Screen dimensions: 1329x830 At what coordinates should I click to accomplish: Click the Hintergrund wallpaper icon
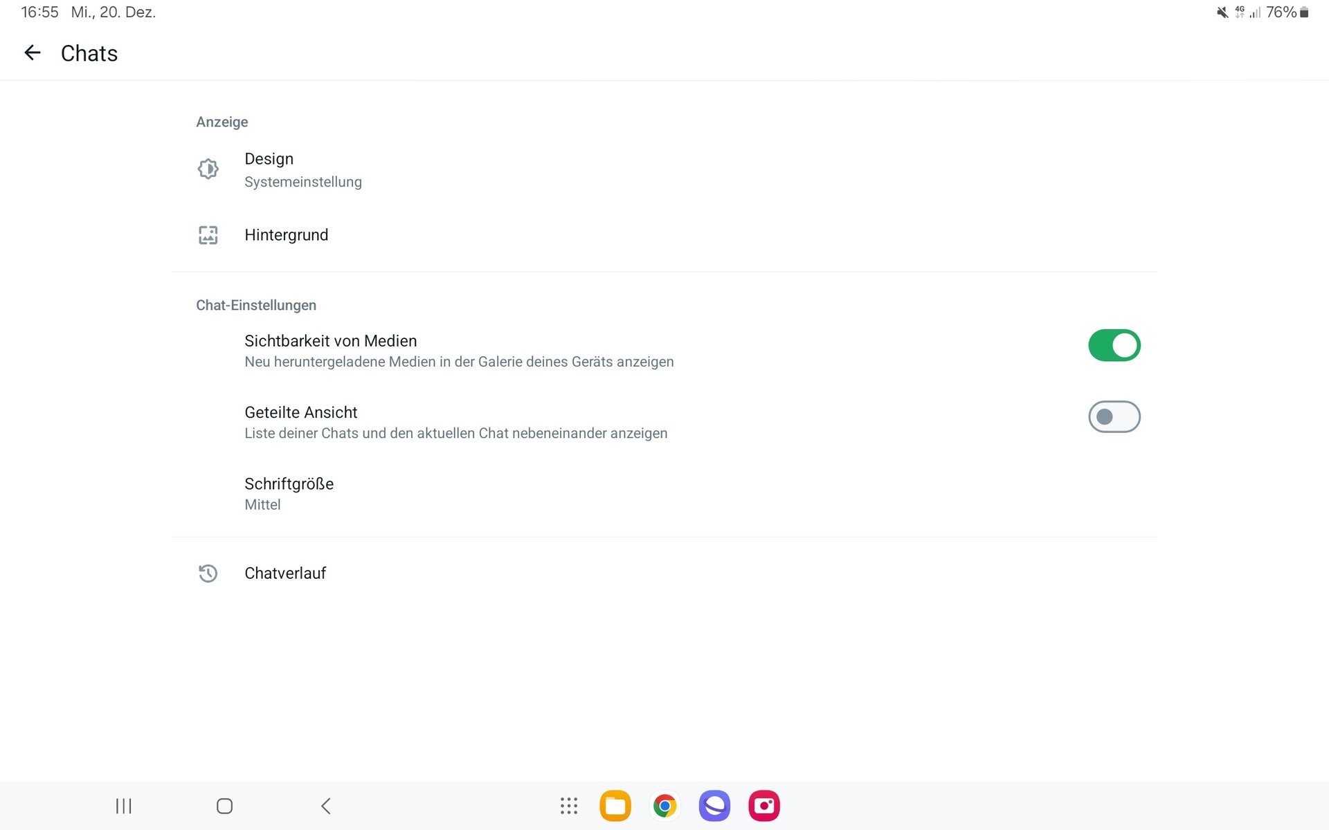[x=208, y=235]
